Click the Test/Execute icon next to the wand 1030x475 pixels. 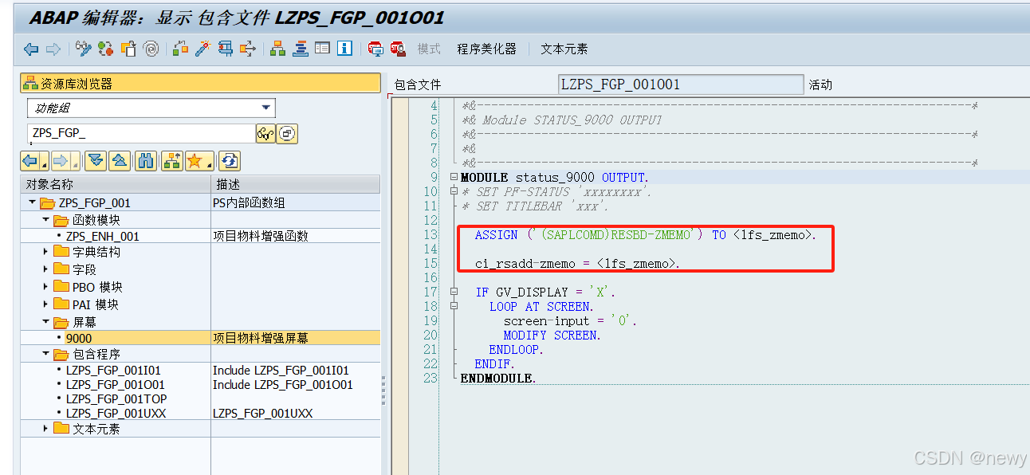[226, 49]
